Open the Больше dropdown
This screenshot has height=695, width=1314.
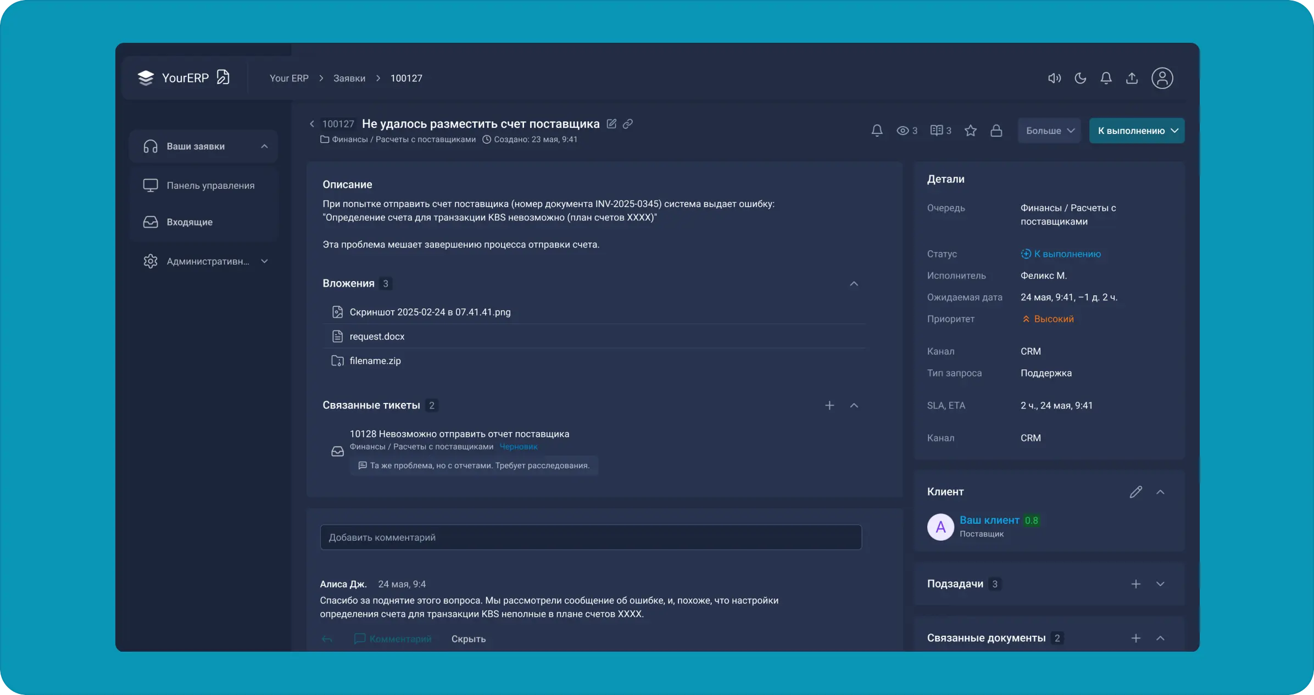click(x=1049, y=131)
